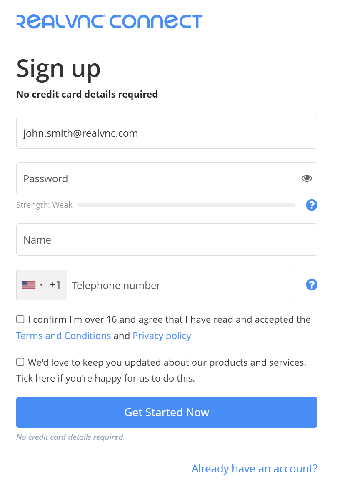Expand the country selector arrow

coord(41,285)
